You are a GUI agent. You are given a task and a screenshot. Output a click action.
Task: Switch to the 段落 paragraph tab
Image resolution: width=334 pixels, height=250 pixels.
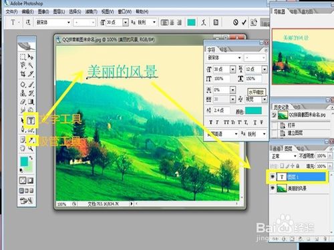click(223, 49)
